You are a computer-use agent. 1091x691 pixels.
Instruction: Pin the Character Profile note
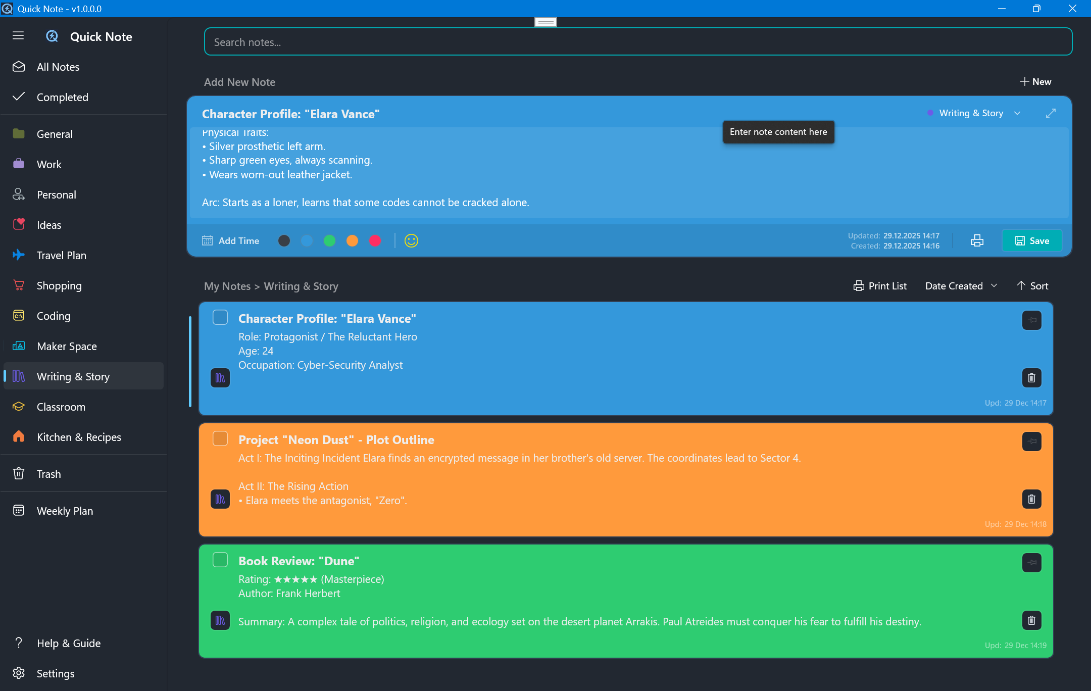pyautogui.click(x=1031, y=320)
